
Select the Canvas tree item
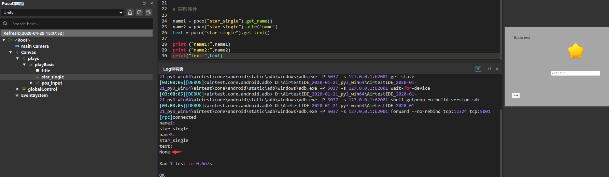tap(28, 53)
